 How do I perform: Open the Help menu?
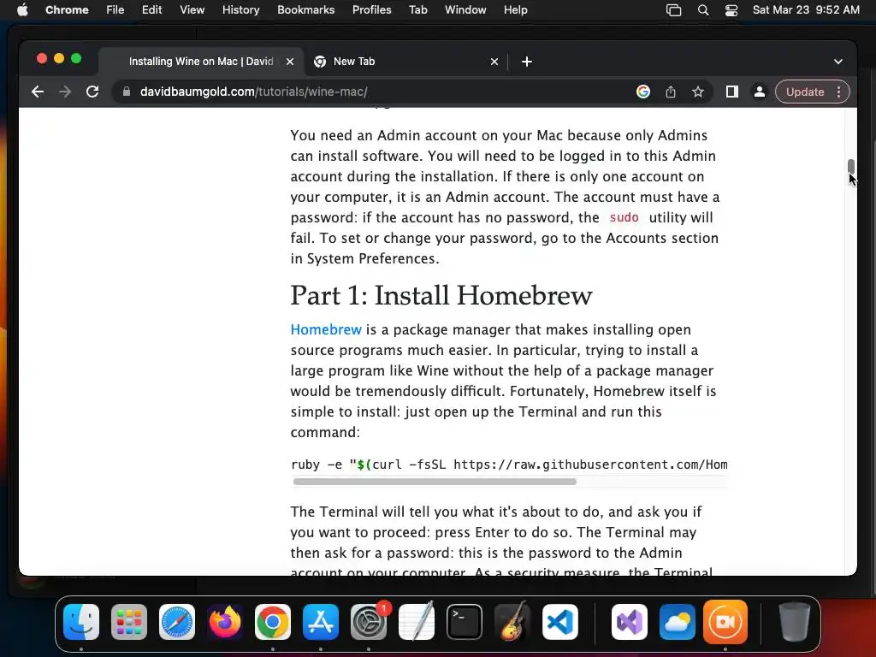click(515, 10)
